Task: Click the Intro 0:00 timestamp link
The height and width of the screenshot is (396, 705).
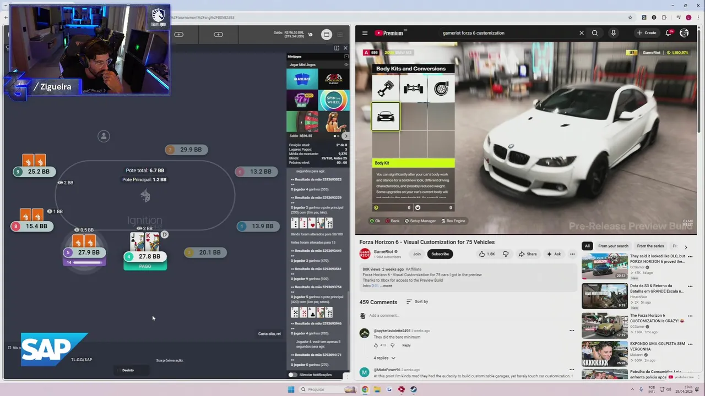Action: point(375,286)
